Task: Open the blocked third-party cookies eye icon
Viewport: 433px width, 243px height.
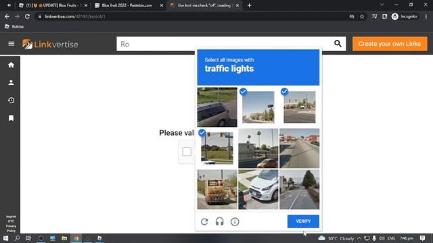Action: click(352, 16)
